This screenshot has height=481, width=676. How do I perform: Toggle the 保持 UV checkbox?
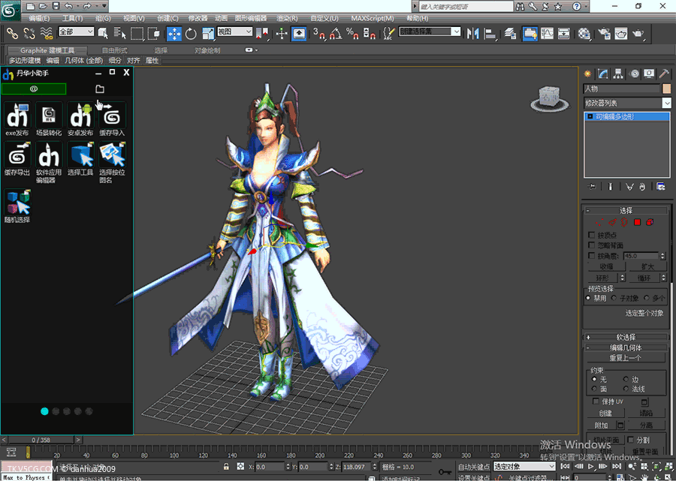[597, 401]
